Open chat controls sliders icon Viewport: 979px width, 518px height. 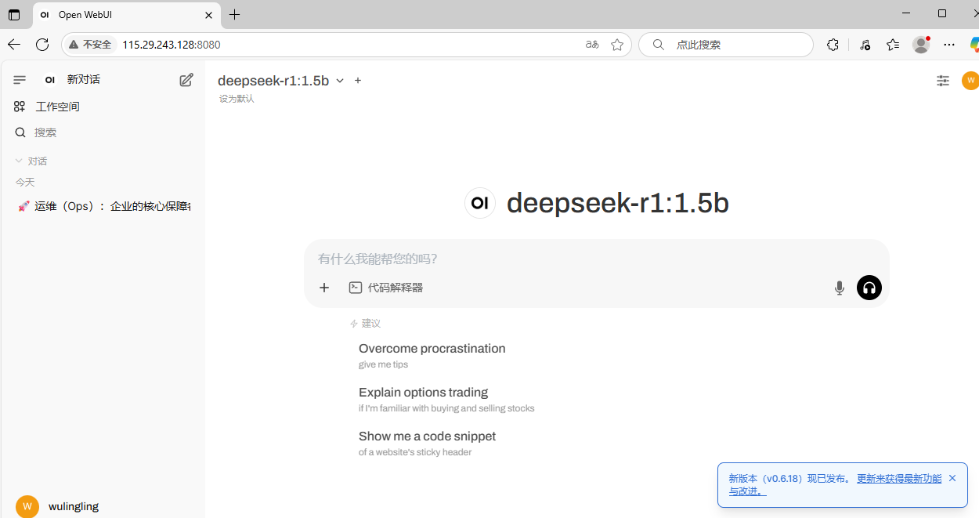point(943,81)
